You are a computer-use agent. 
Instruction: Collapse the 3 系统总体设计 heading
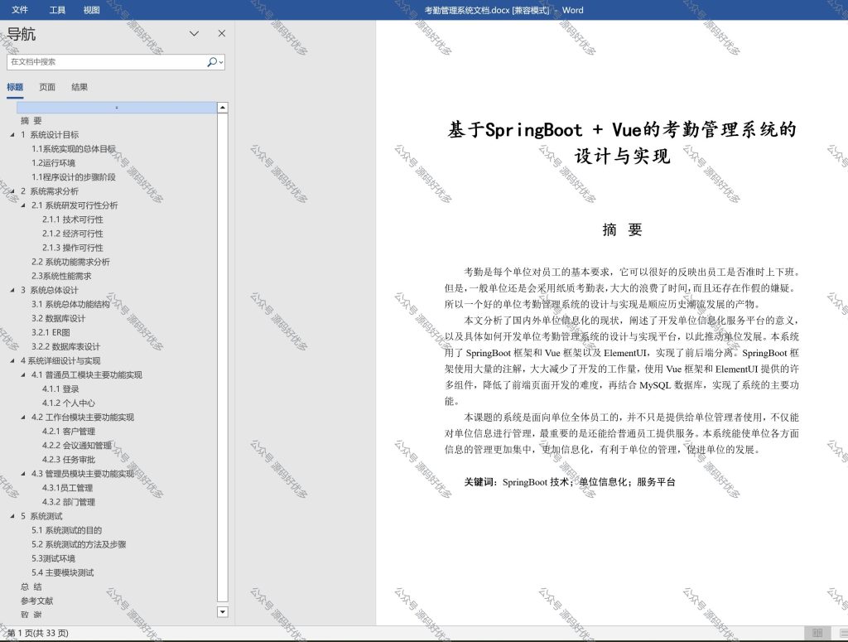[x=12, y=291]
